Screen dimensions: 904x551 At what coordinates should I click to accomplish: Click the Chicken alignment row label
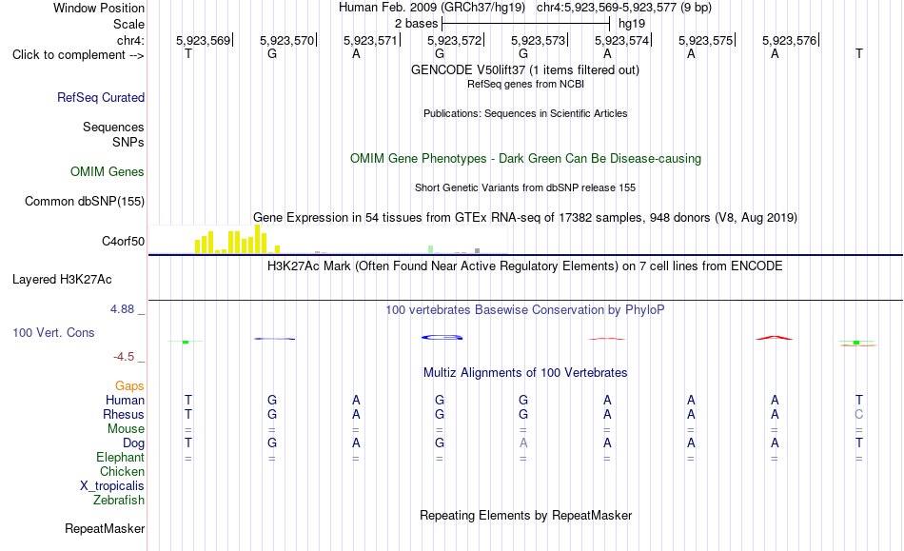coord(122,471)
